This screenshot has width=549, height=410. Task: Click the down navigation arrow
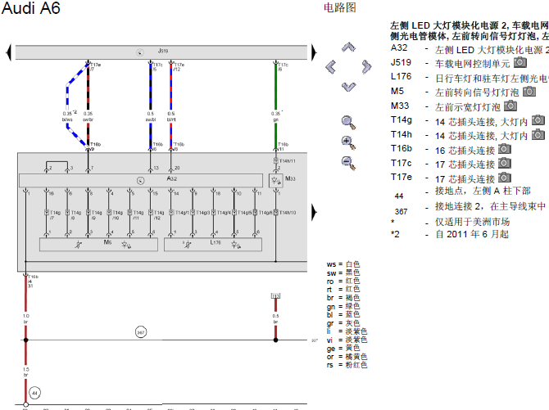[348, 87]
